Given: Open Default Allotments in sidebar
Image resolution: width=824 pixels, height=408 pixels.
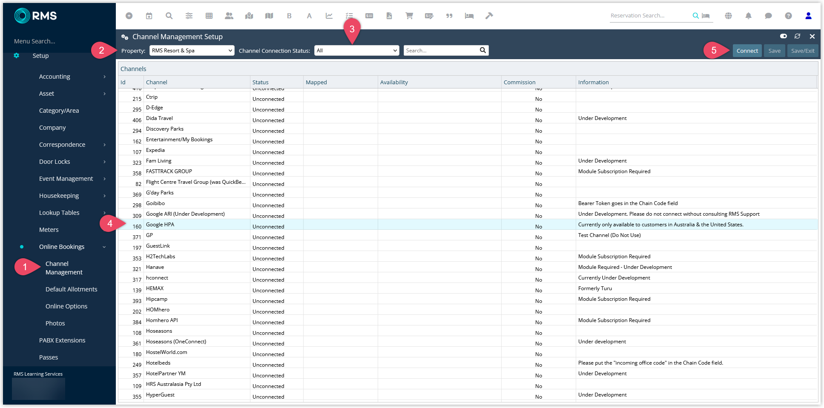Looking at the screenshot, I should coord(71,289).
